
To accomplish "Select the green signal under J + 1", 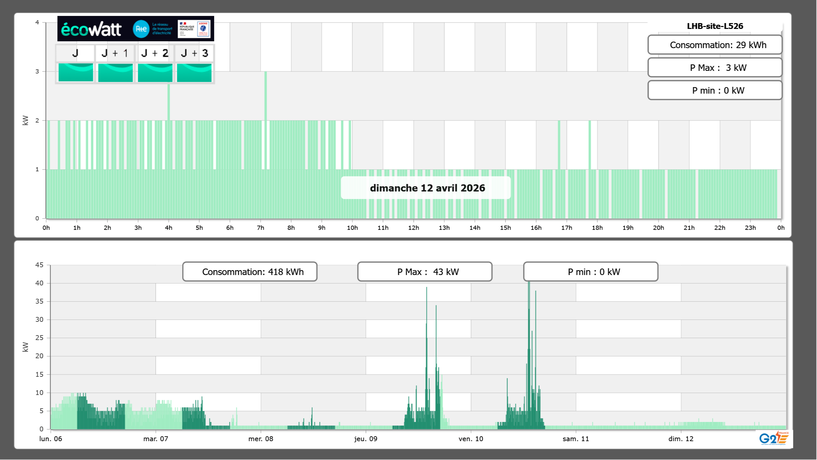I will pos(115,72).
